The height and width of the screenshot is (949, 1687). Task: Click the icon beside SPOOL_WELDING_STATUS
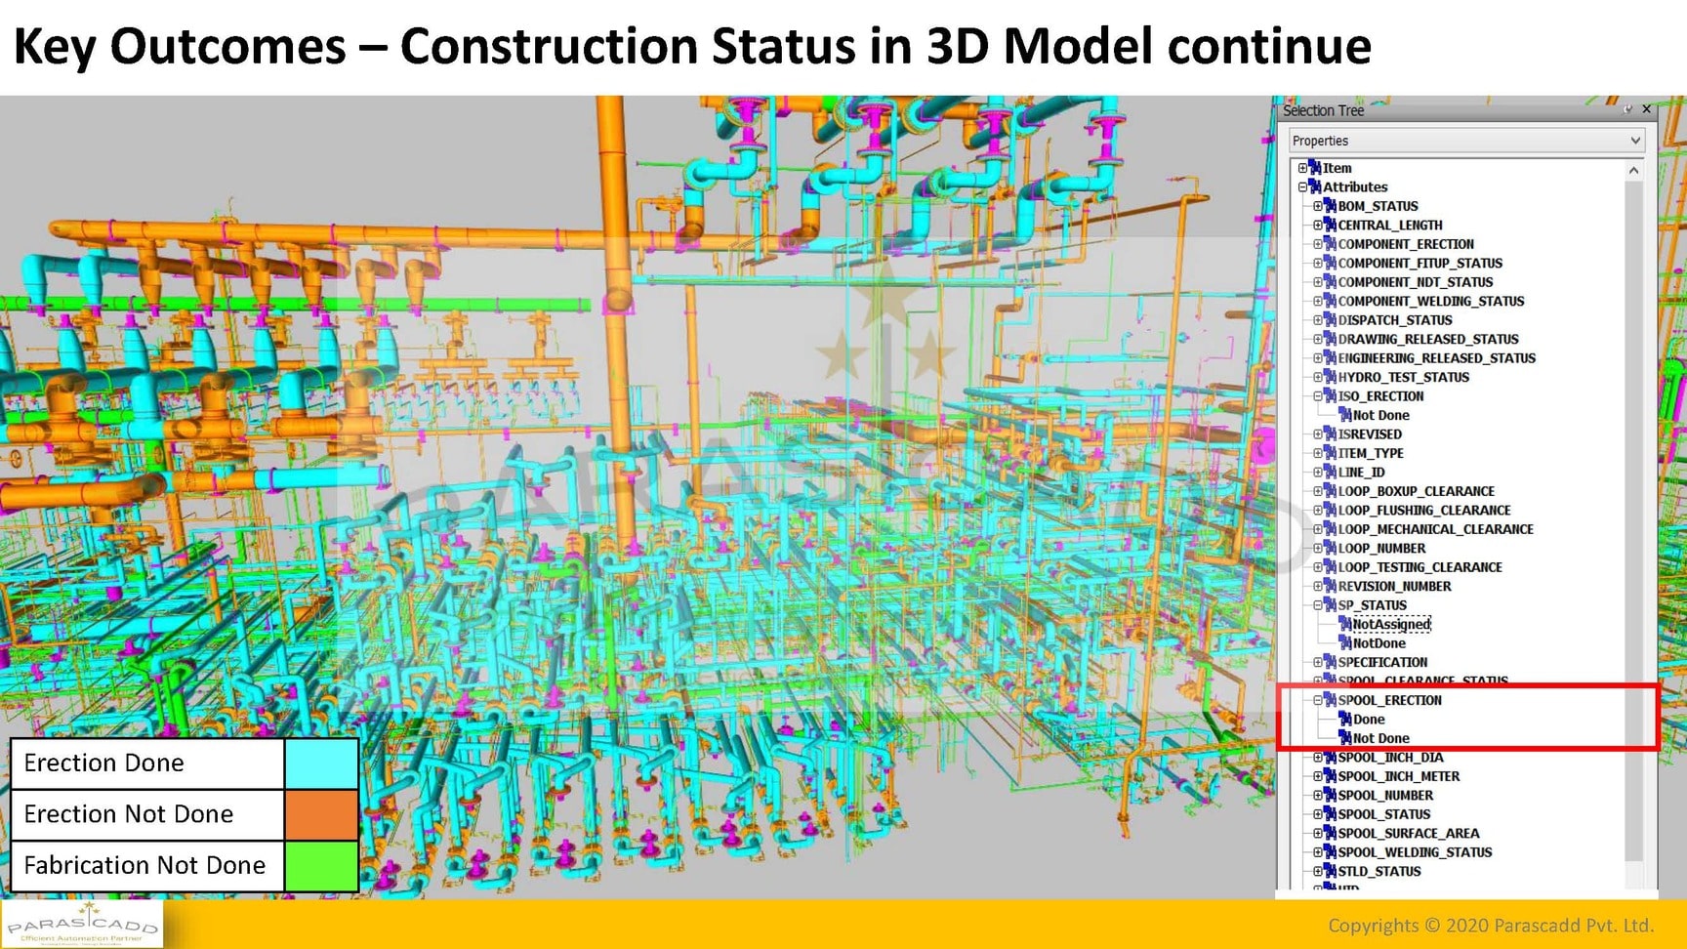click(1330, 852)
